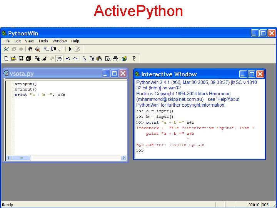
Task: Click the Import/Reload module icon
Action: pyautogui.click(x=37, y=59)
